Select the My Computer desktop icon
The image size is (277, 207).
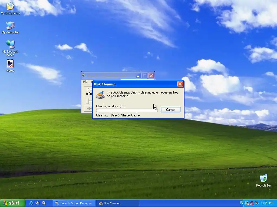(10, 27)
